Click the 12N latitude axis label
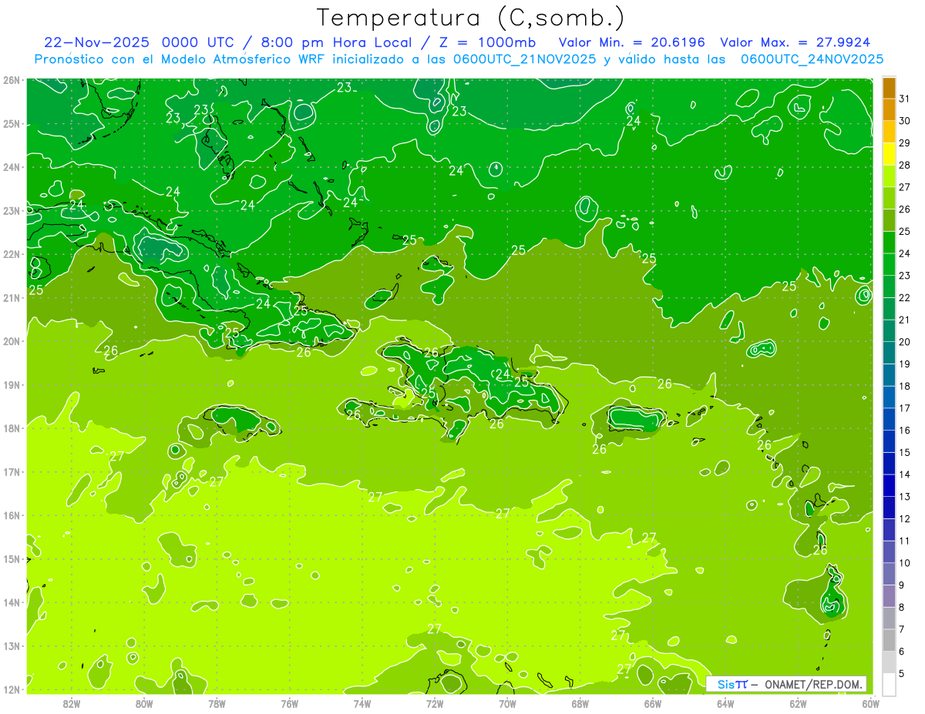 (11, 689)
